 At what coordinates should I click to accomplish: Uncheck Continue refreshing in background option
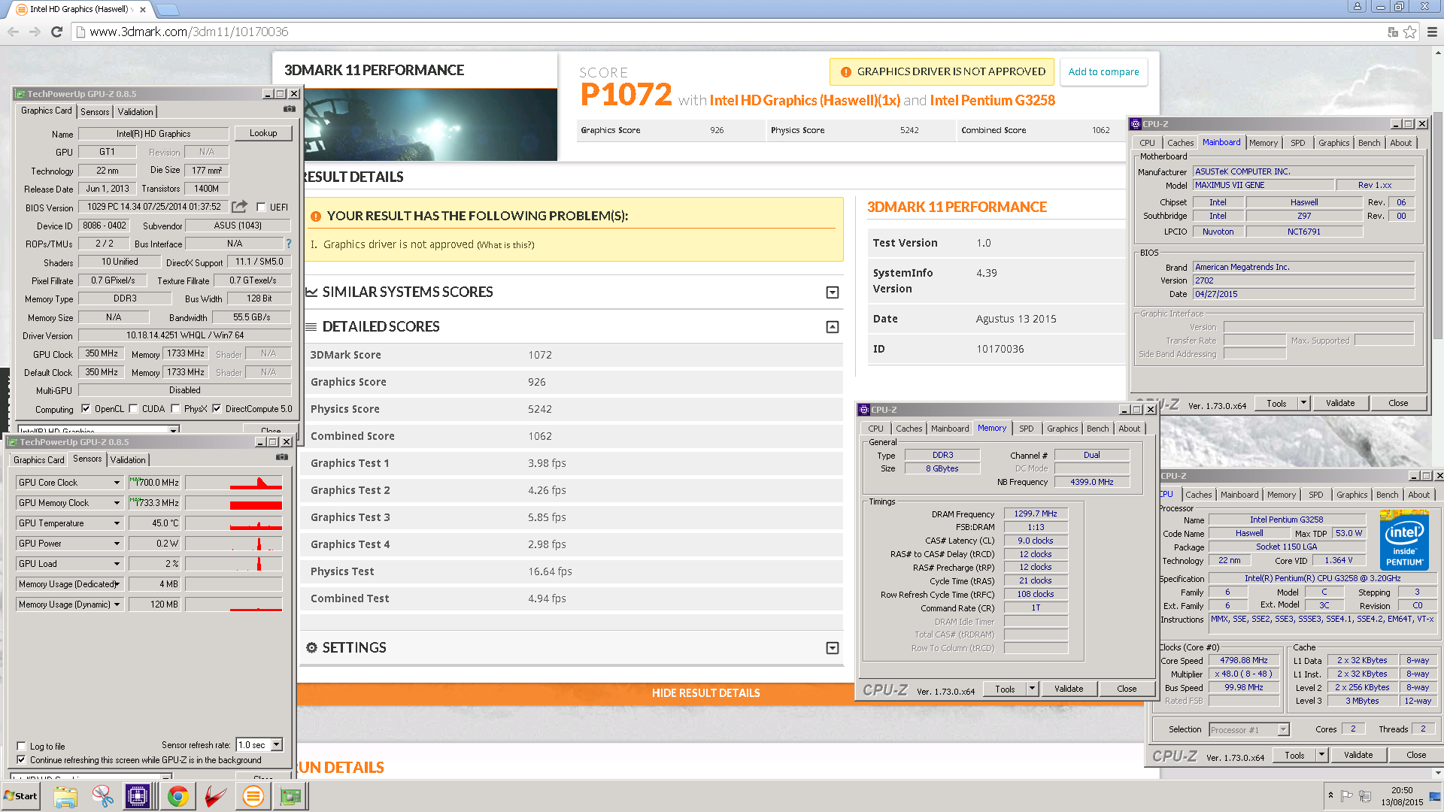coord(21,760)
